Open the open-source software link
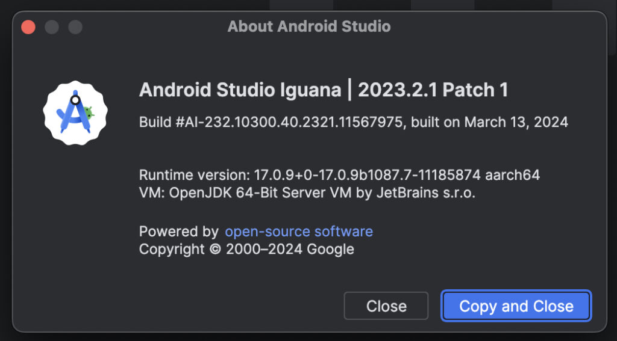The height and width of the screenshot is (341, 617). (x=298, y=232)
